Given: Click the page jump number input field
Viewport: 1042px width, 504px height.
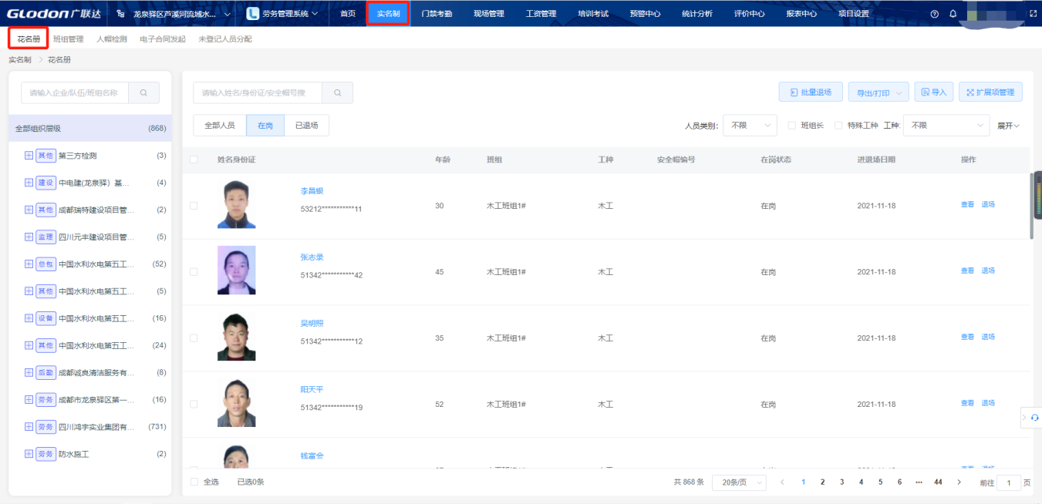Looking at the screenshot, I should point(1009,482).
